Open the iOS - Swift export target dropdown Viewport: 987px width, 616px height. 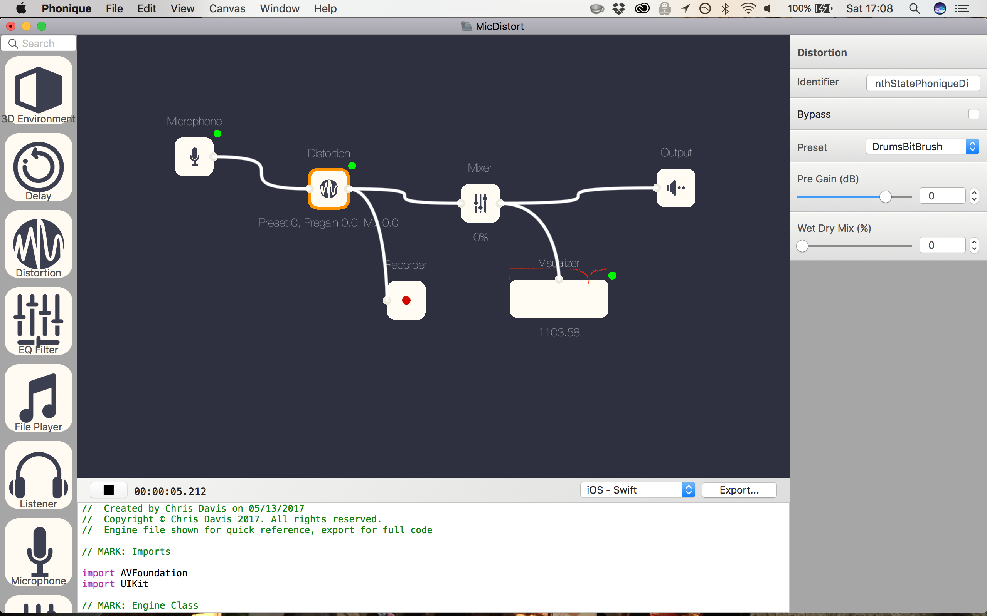(637, 490)
